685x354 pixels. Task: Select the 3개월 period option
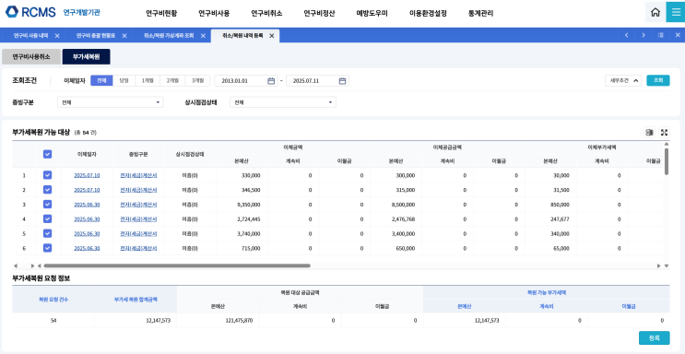tap(197, 81)
